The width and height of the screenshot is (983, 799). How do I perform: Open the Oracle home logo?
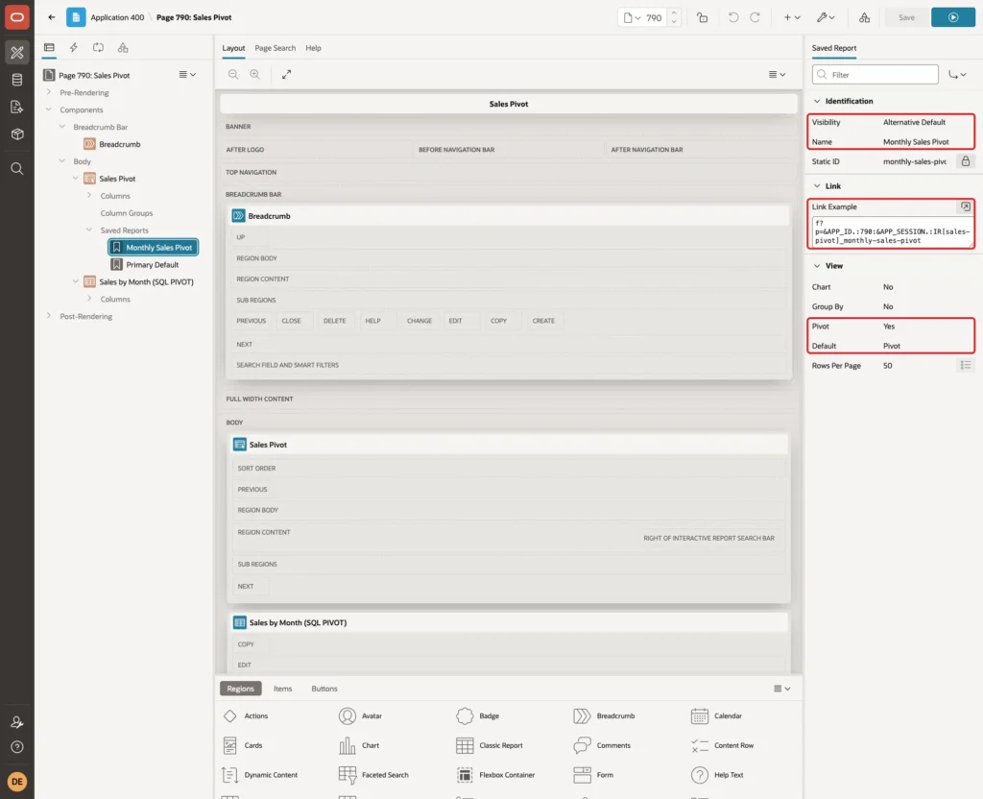pyautogui.click(x=17, y=17)
